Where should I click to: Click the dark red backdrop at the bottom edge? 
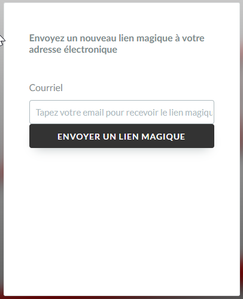121,298
